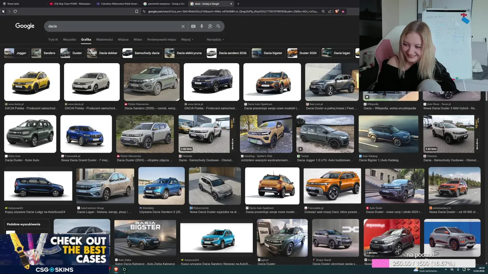The width and height of the screenshot is (488, 274).
Task: Click the zoom magnifier icon in address bar
Action: (323, 11)
